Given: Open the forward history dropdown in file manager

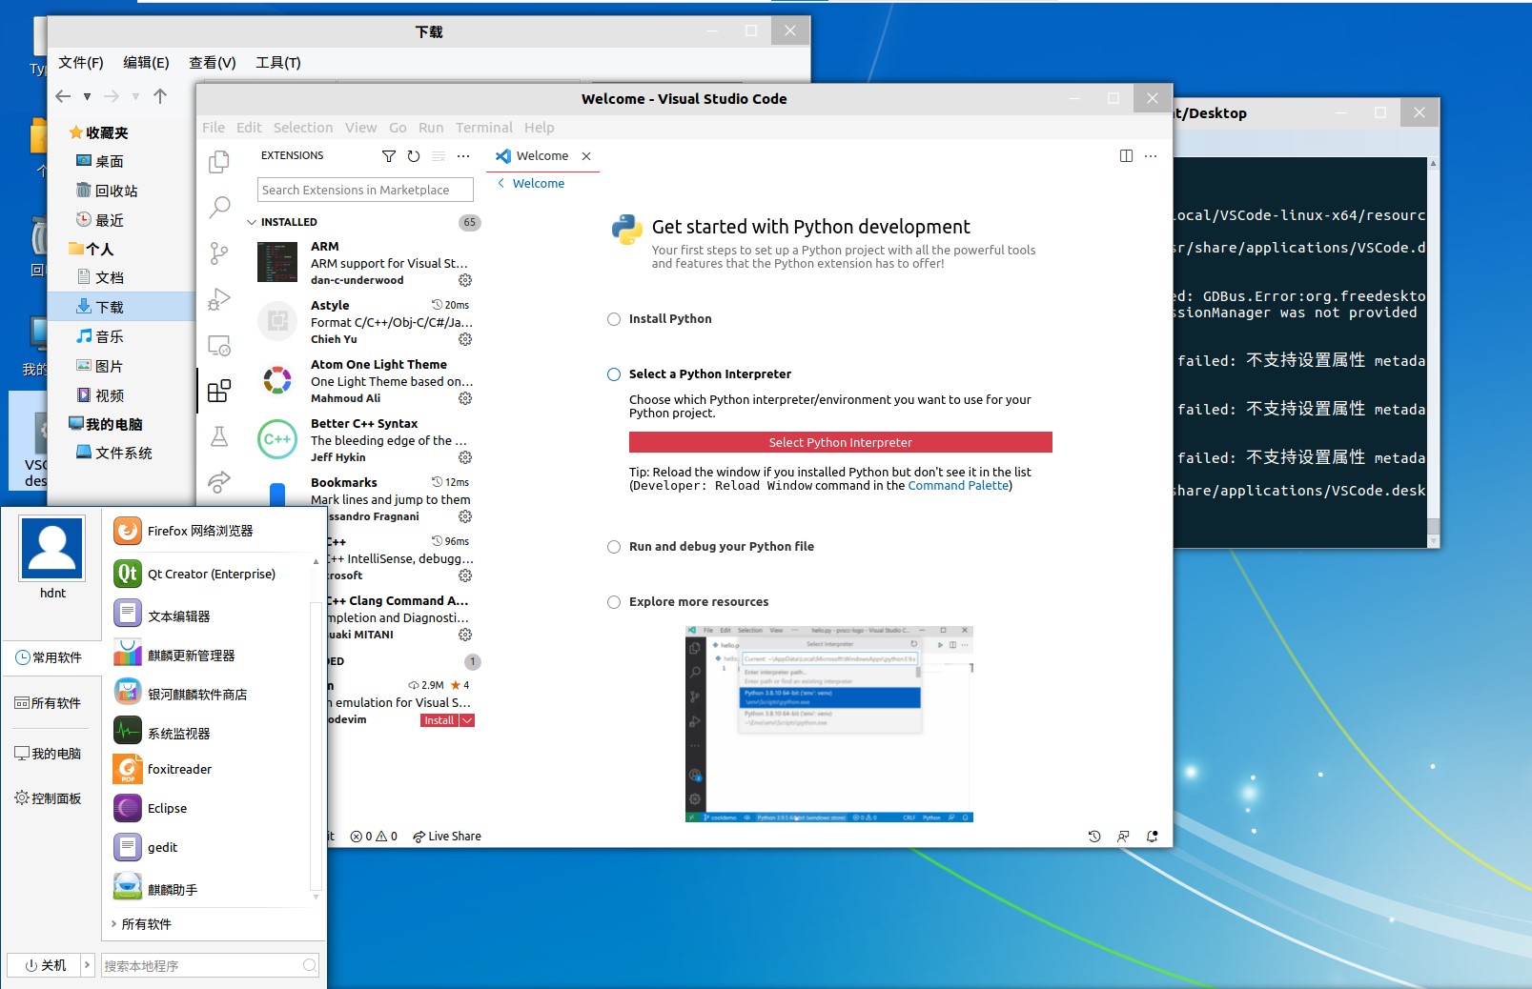Looking at the screenshot, I should pos(135,96).
